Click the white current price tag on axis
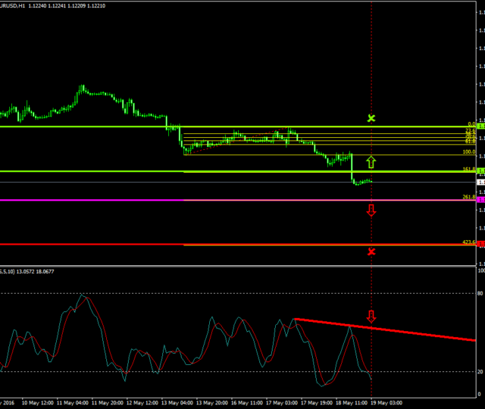Image resolution: width=485 pixels, height=409 pixels. [480, 183]
